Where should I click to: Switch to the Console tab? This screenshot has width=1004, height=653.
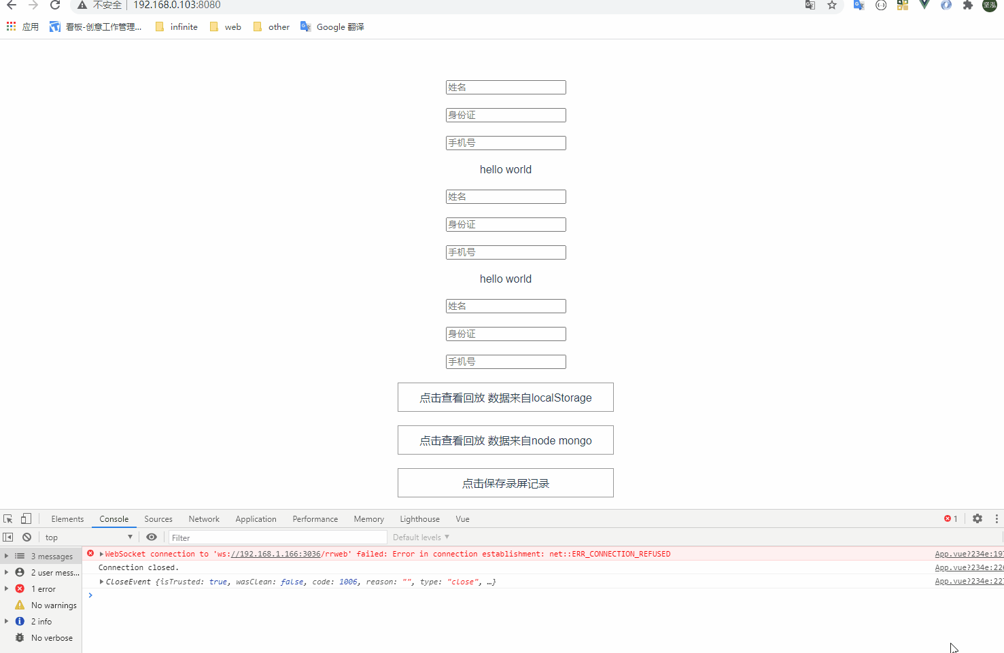pos(114,519)
